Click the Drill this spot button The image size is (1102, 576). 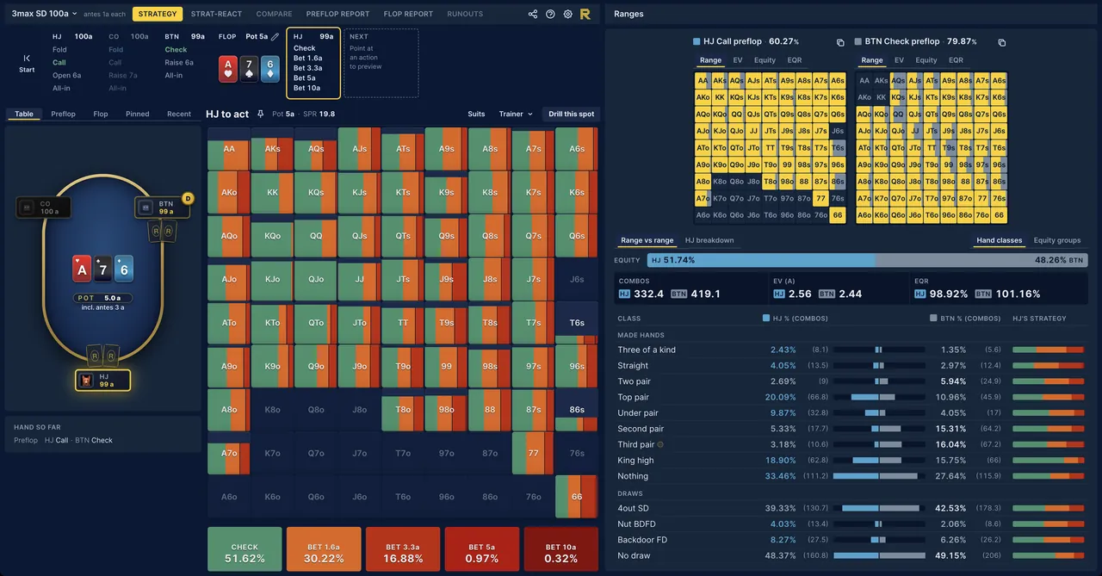[x=571, y=114]
